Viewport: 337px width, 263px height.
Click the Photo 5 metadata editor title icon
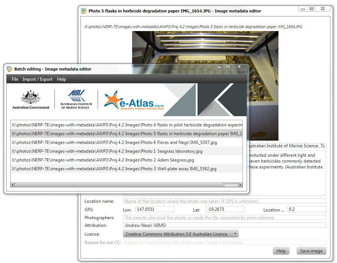coord(83,11)
